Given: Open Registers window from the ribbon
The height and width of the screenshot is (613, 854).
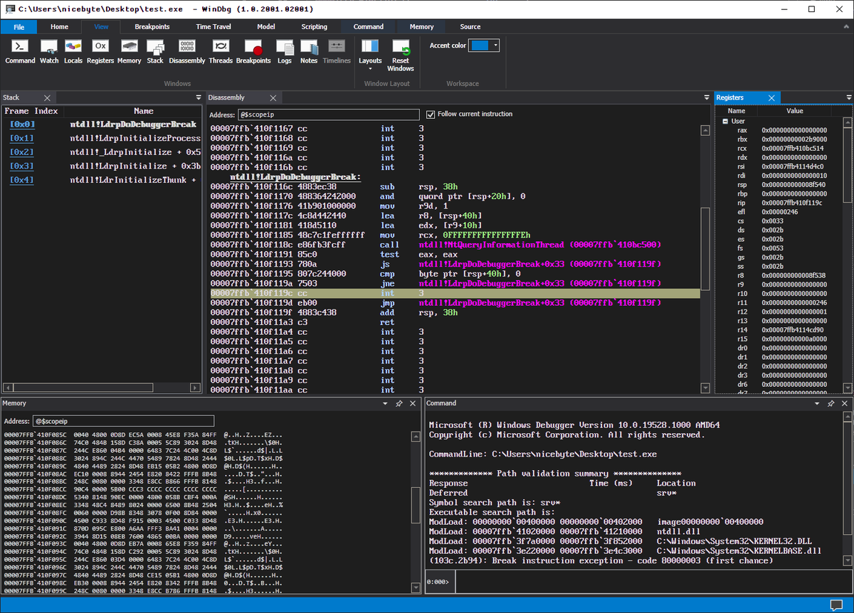Looking at the screenshot, I should tap(100, 51).
